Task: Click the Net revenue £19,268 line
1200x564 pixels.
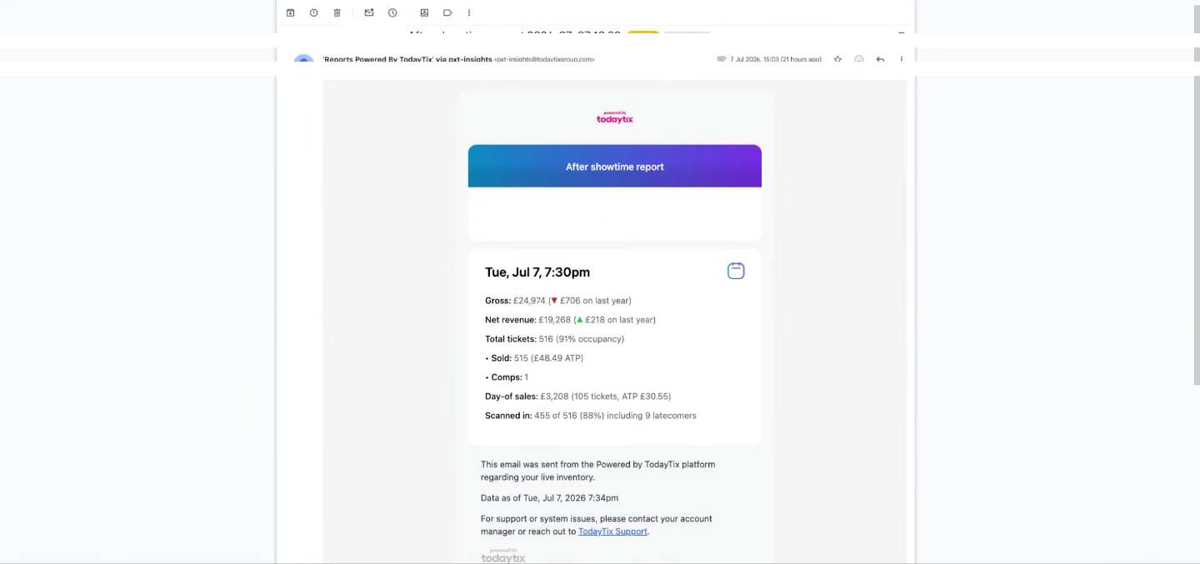Action: (571, 320)
